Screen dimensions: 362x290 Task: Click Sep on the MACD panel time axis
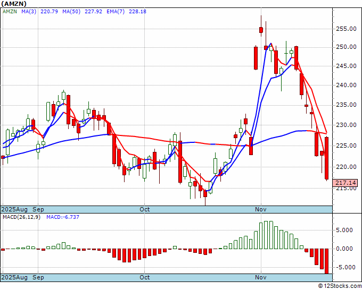[38, 277]
